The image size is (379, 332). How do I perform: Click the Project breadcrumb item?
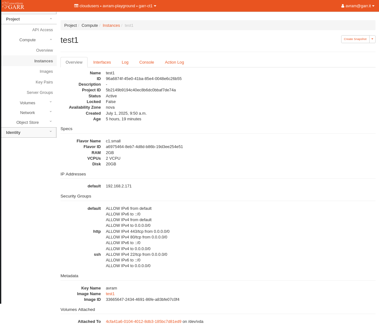[x=71, y=26]
